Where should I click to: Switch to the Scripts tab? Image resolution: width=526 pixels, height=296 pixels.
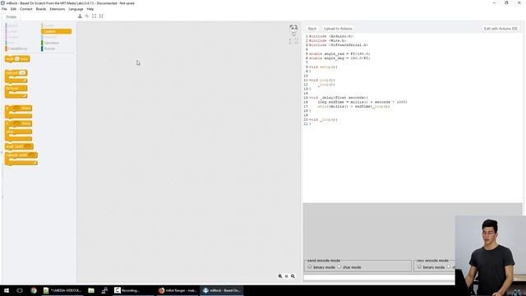[11, 16]
